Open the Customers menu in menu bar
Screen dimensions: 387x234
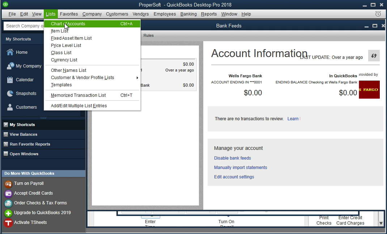click(117, 14)
